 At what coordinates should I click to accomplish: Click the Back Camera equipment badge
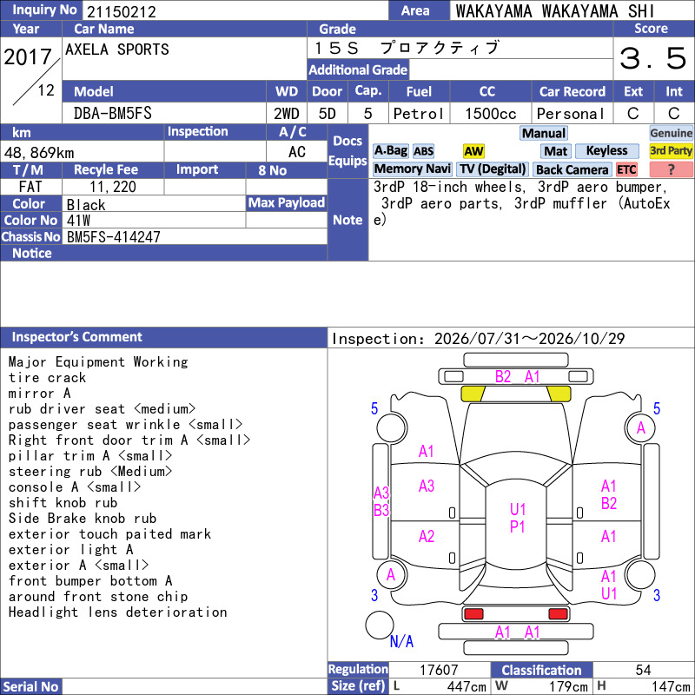coord(573,169)
